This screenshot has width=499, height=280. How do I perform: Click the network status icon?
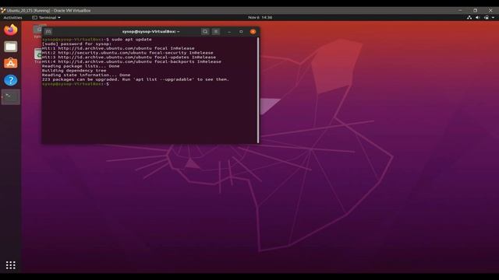click(x=469, y=17)
